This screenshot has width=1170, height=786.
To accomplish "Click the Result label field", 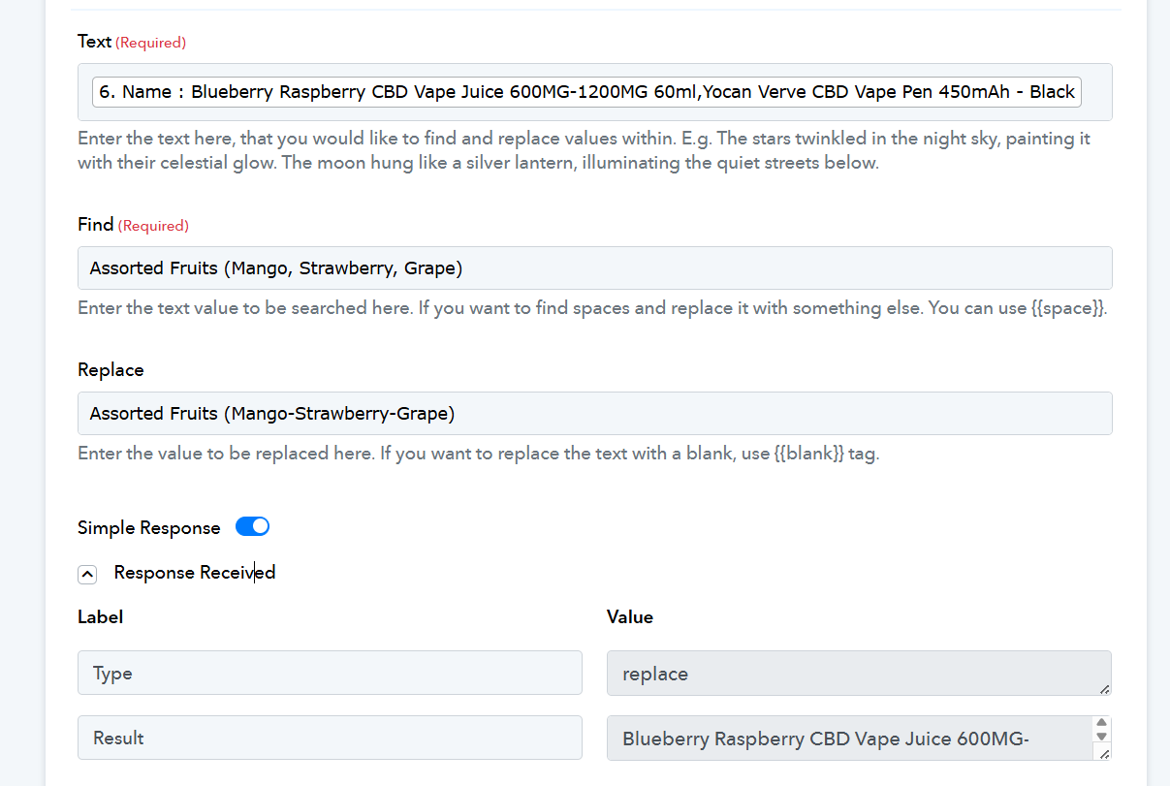I will pos(330,738).
